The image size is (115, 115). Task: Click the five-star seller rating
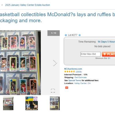tap(70, 72)
